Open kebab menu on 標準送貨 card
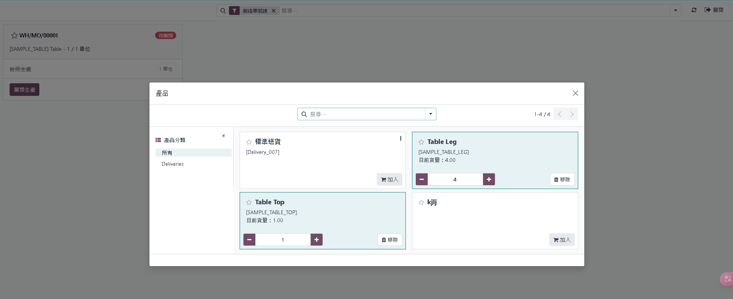 click(x=400, y=139)
